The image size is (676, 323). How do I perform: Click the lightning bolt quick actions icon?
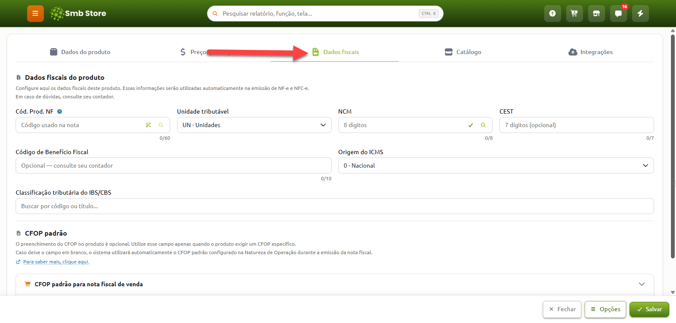click(640, 14)
